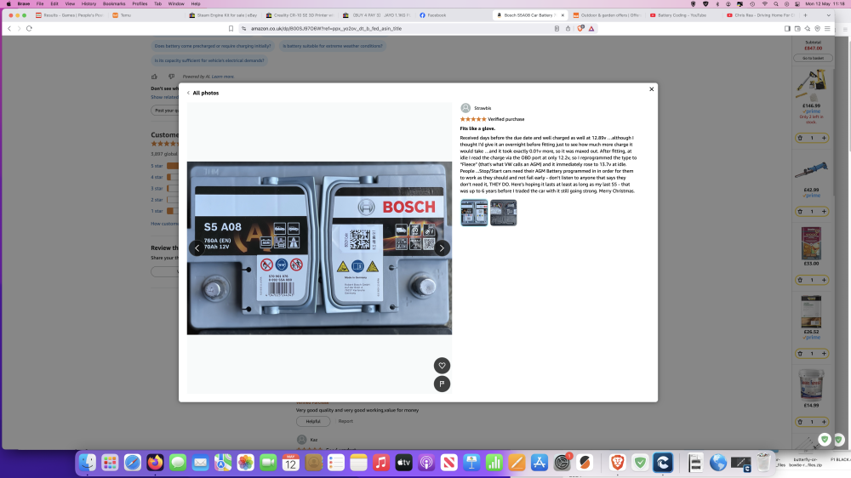Viewport: 851px width, 478px height.
Task: Click the browser back arrow
Action: (9, 28)
